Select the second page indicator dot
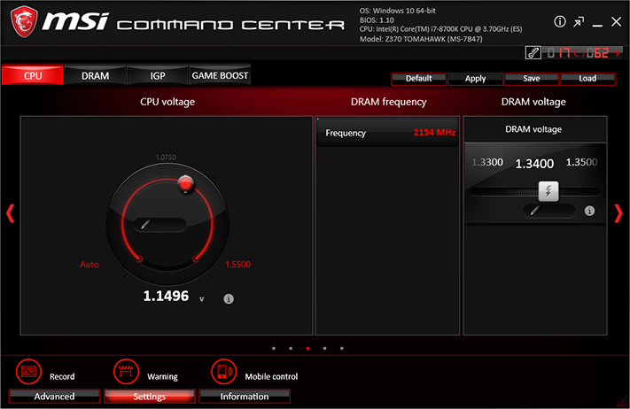The image size is (630, 409). click(x=291, y=349)
